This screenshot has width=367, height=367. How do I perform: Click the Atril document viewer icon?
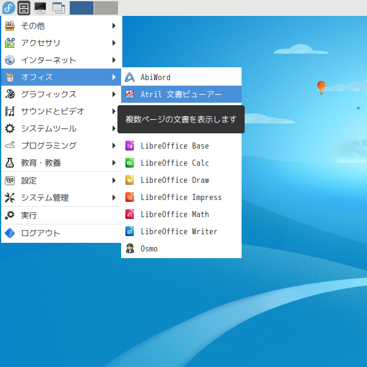[130, 94]
